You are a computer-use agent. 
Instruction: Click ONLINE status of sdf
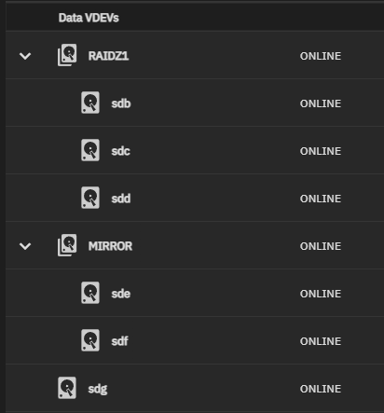(321, 341)
